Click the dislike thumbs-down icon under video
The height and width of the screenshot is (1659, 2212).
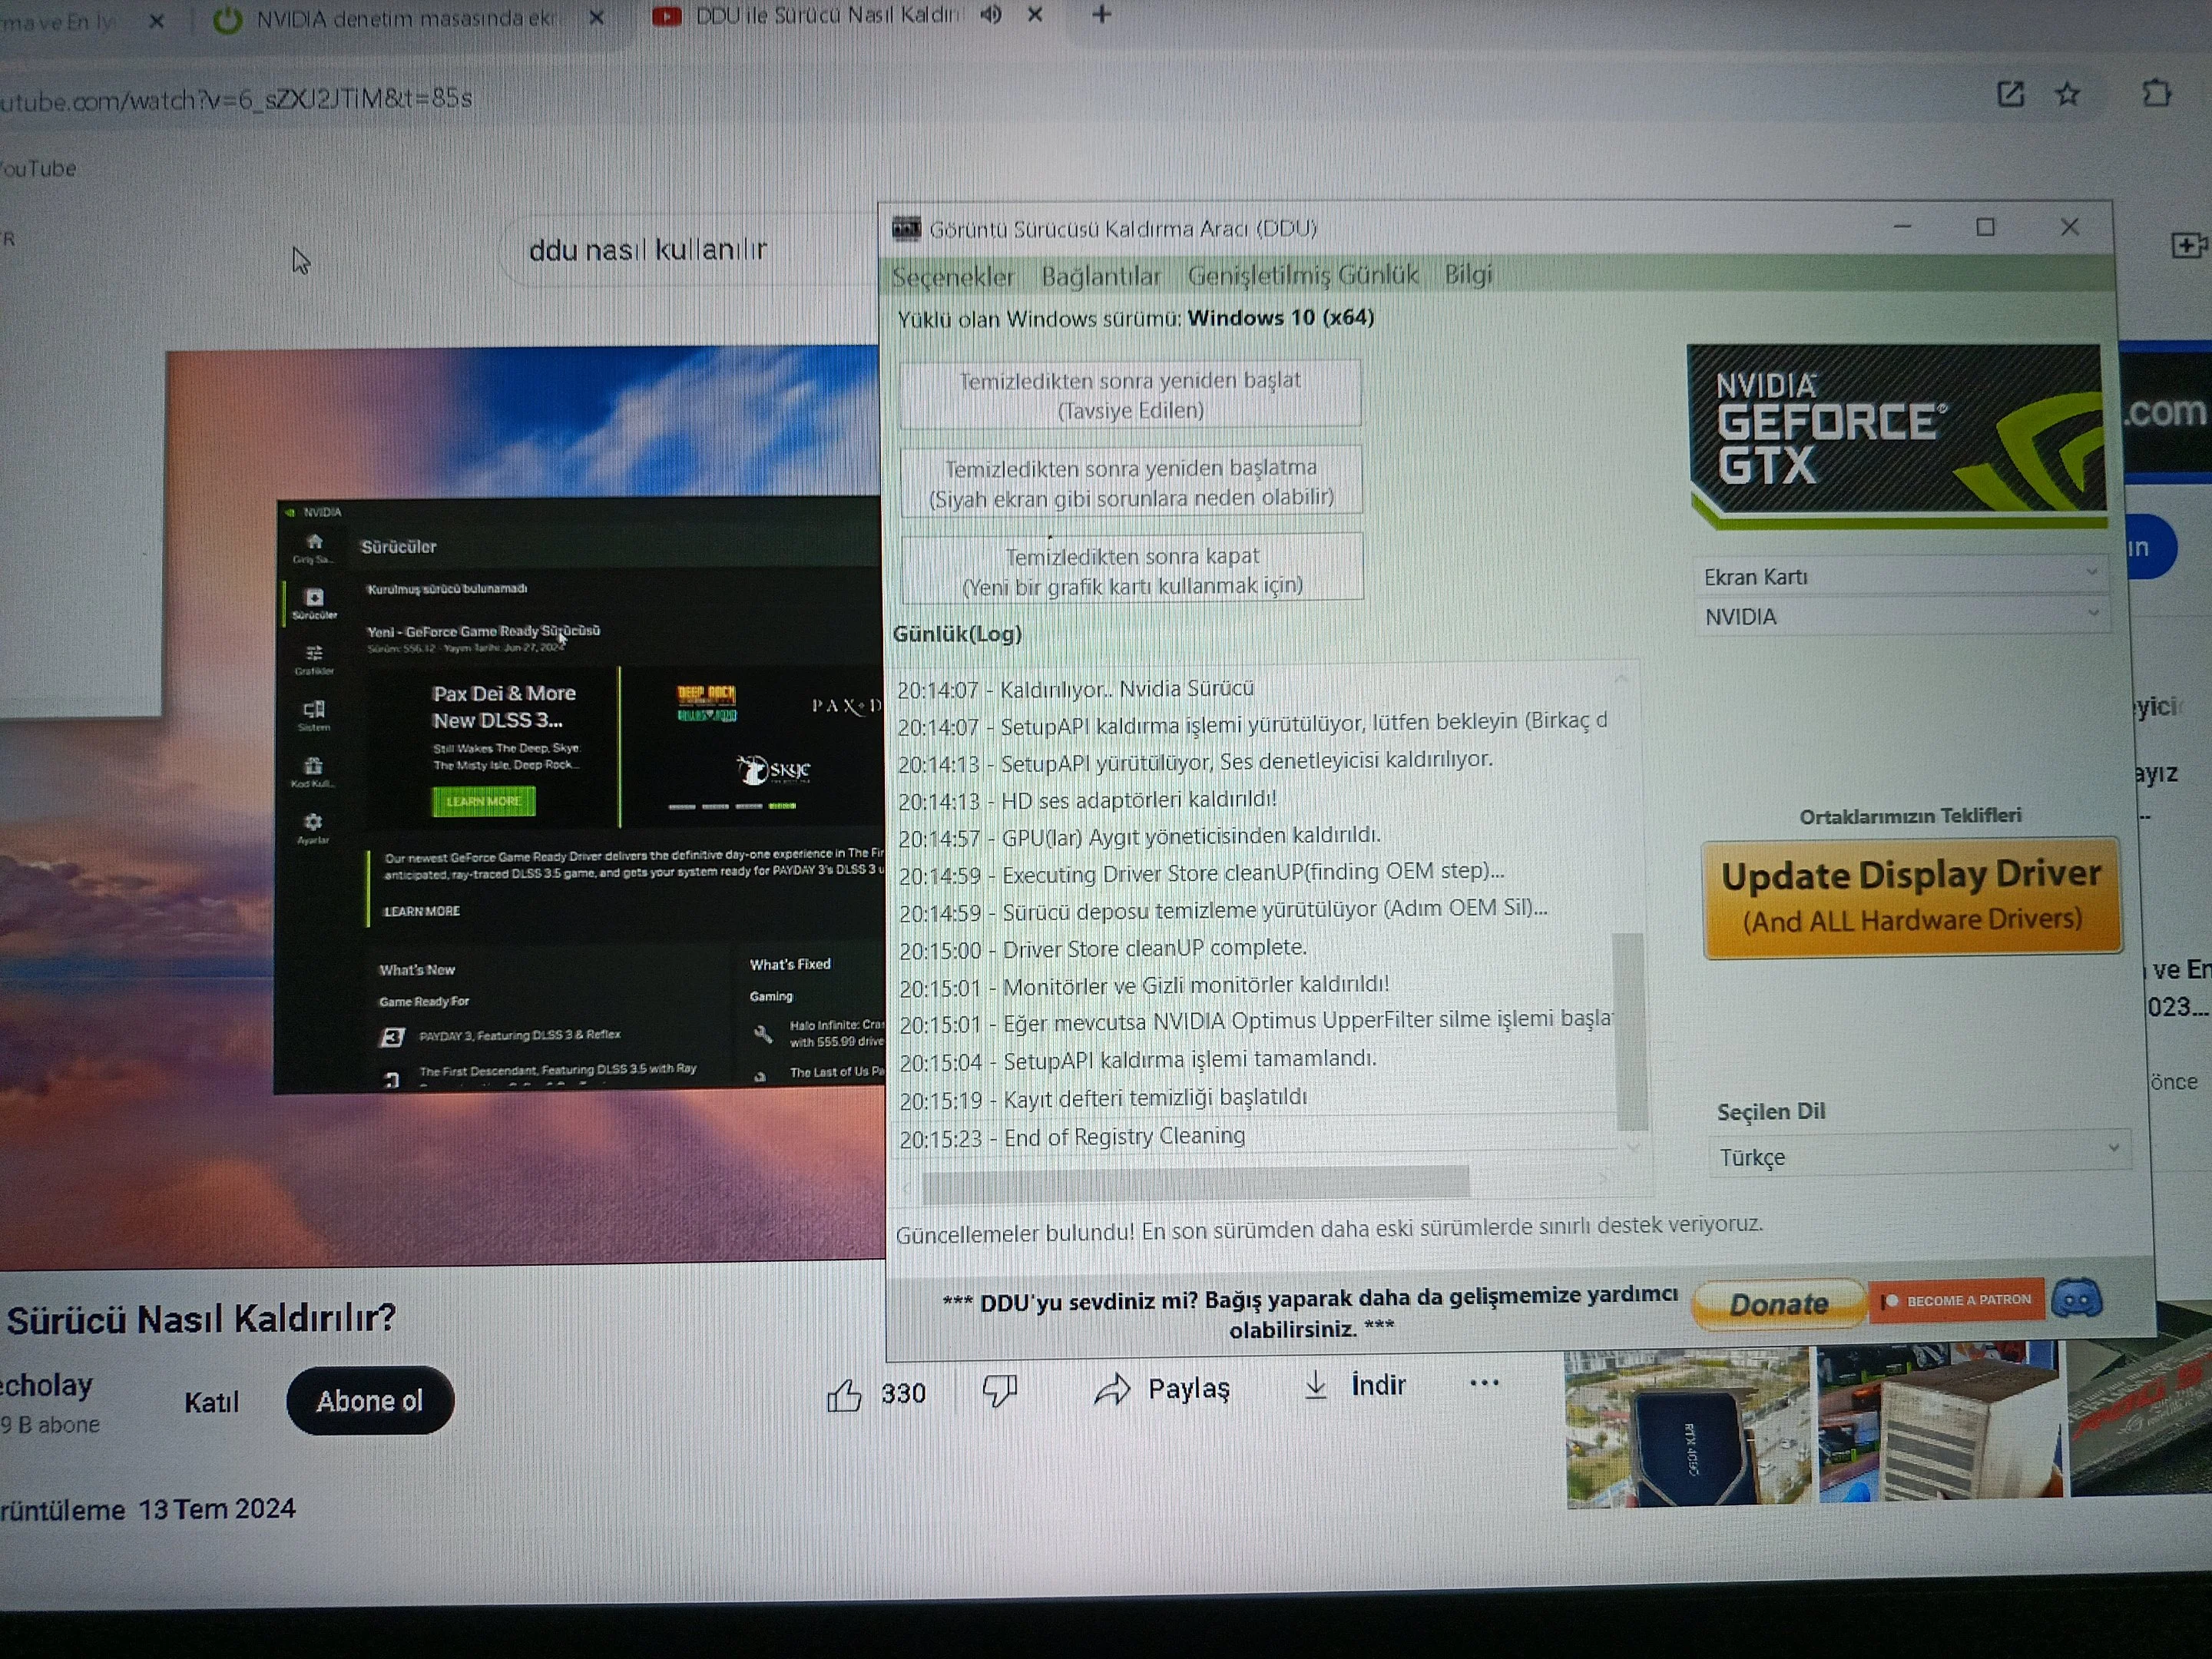coord(999,1390)
